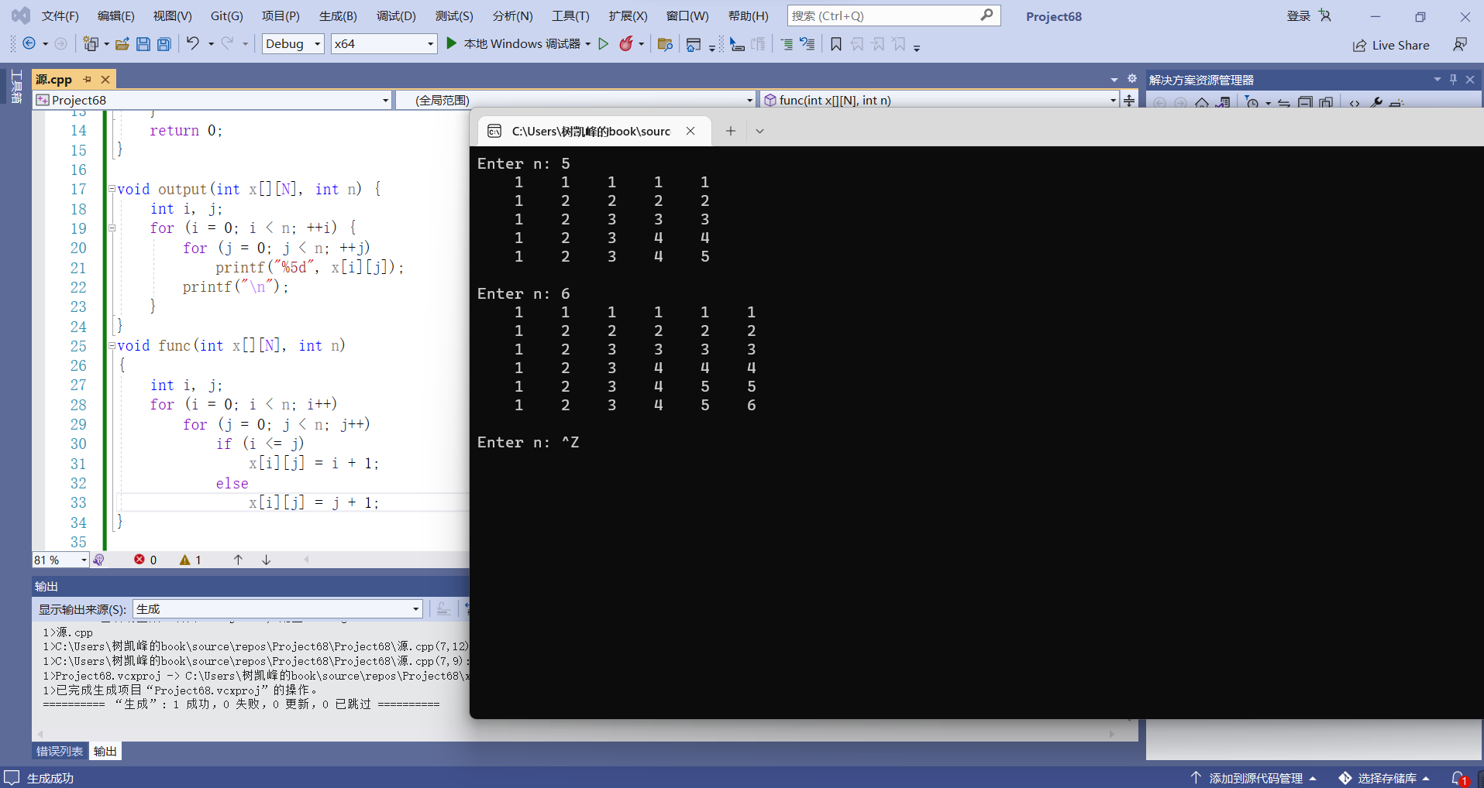Collapse the output function at line 17
The height and width of the screenshot is (788, 1484).
(112, 189)
